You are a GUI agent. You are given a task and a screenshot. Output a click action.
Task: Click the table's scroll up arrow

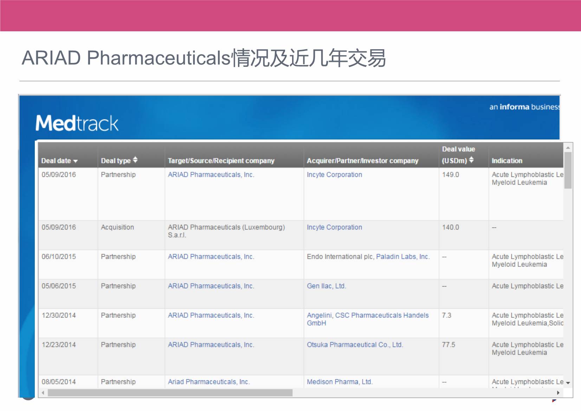click(x=568, y=148)
